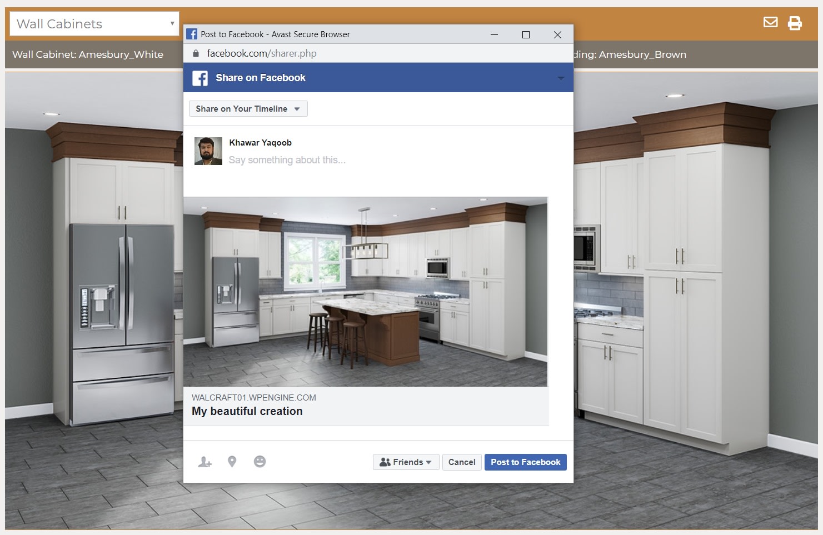
Task: Minimize the Post to Facebook window
Action: pos(494,34)
